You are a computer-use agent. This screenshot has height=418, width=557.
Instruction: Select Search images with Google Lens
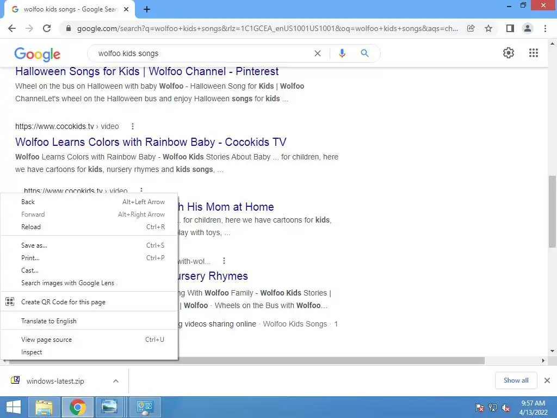[x=89, y=283]
